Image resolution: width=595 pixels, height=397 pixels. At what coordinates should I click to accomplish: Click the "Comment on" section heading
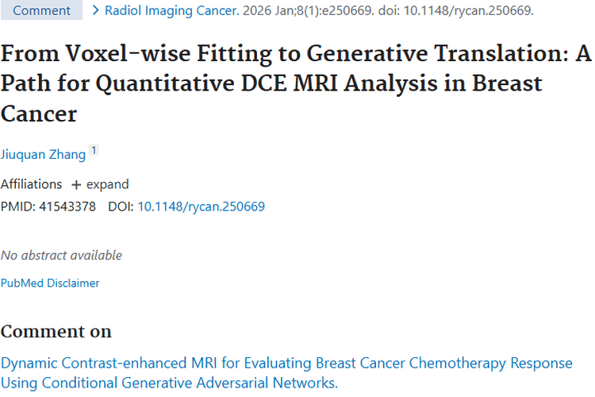[x=56, y=331]
